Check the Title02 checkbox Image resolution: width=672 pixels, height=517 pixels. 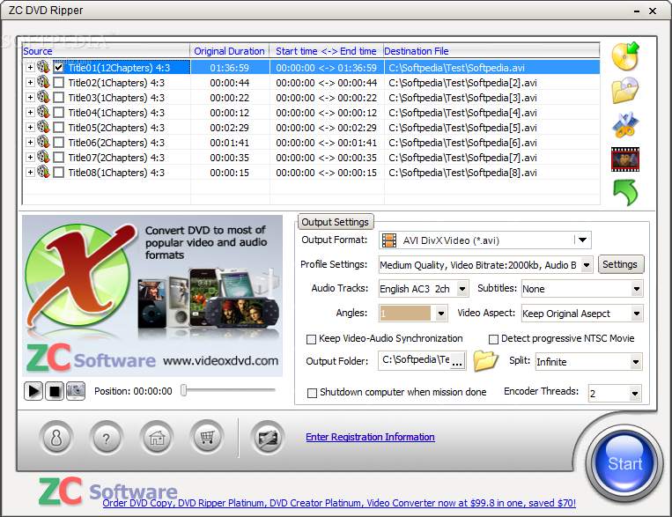click(x=59, y=82)
